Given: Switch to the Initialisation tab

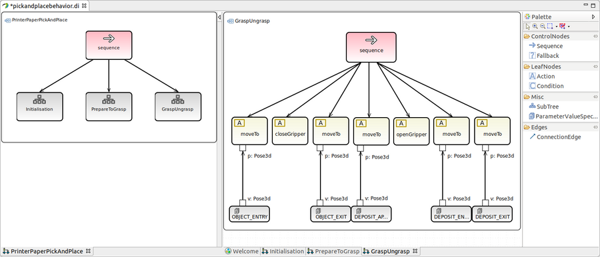Looking at the screenshot, I should pyautogui.click(x=283, y=251).
